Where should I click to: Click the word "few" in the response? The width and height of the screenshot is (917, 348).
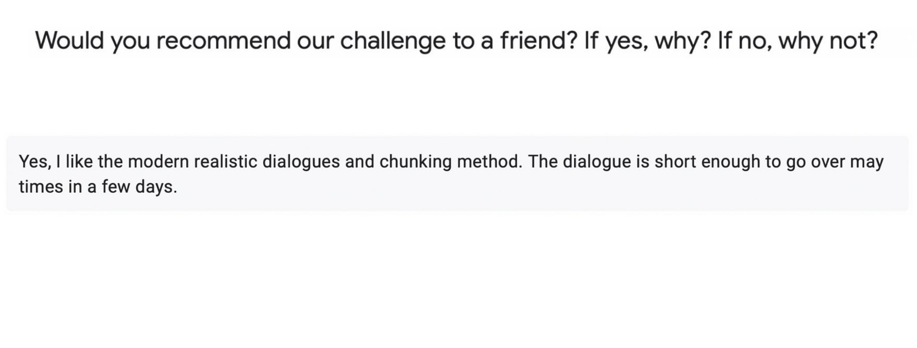115,187
